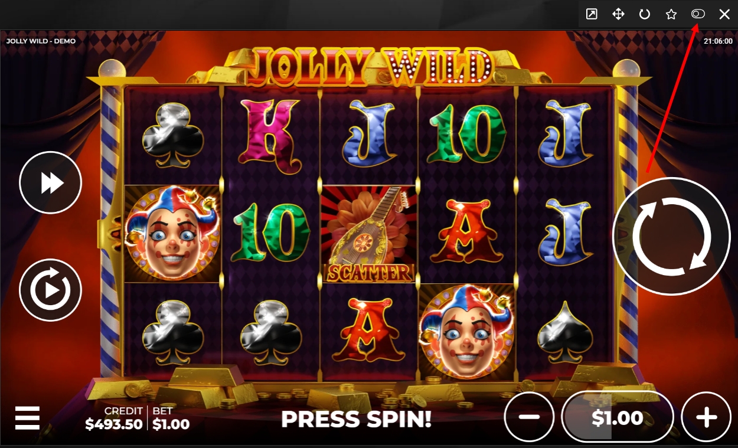The width and height of the screenshot is (738, 448).
Task: Add game to favorites with star icon
Action: pos(671,14)
